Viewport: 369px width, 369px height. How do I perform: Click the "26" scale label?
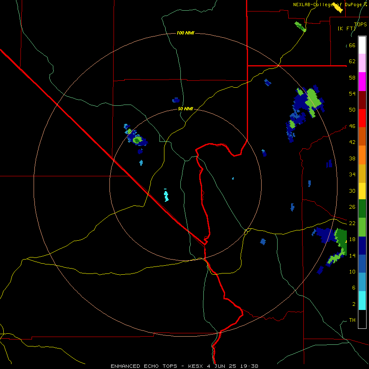pos(352,207)
